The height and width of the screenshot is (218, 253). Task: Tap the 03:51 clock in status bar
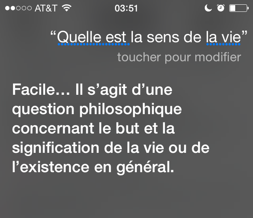pyautogui.click(x=126, y=8)
